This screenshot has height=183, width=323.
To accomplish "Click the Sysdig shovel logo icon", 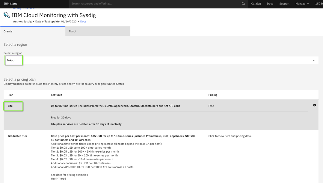I will pyautogui.click(x=7, y=15).
